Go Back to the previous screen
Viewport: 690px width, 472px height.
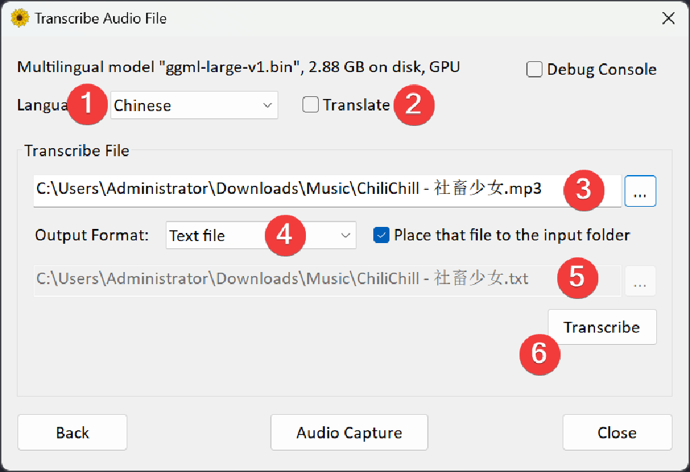[72, 432]
